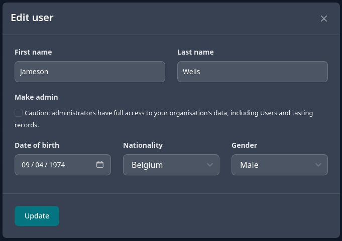The width and height of the screenshot is (342, 241).
Task: Select the day segment 09 in date
Action: pyautogui.click(x=26, y=165)
